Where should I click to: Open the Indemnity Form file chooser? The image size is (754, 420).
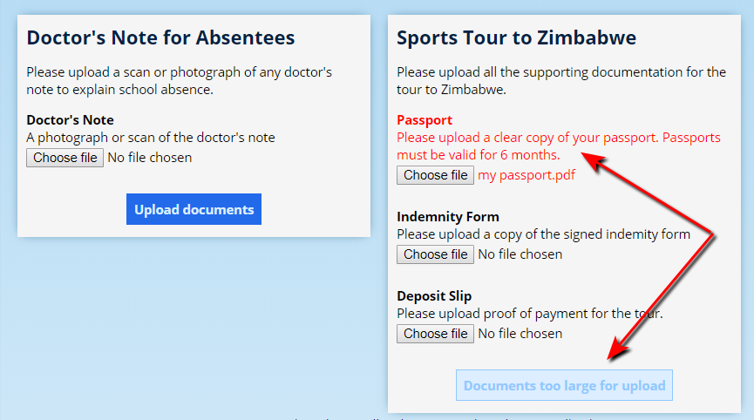pos(435,254)
